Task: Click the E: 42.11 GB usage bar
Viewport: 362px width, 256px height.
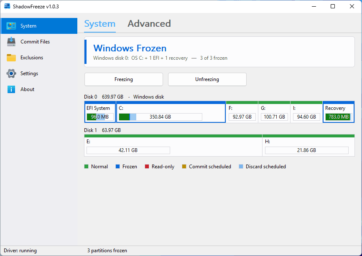Action: 128,150
